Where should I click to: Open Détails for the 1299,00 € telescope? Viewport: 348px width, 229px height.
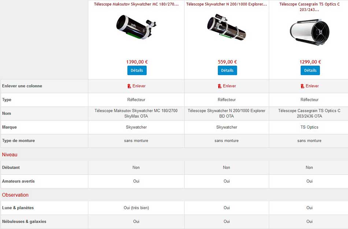310,70
